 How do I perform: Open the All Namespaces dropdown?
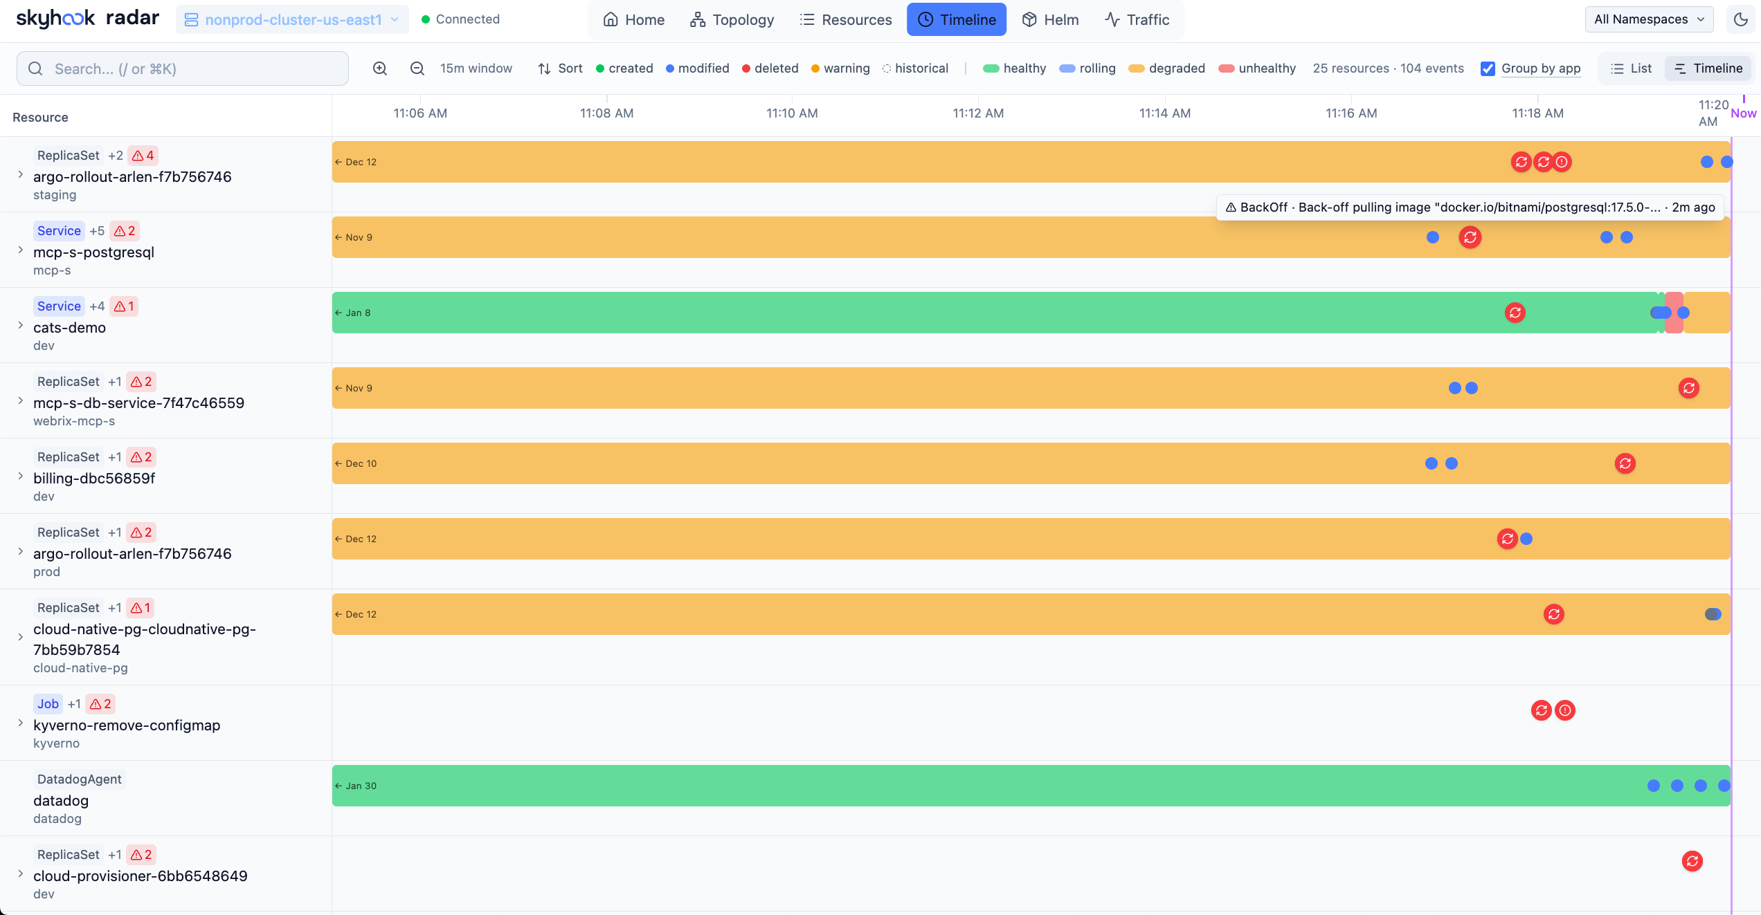pyautogui.click(x=1649, y=19)
